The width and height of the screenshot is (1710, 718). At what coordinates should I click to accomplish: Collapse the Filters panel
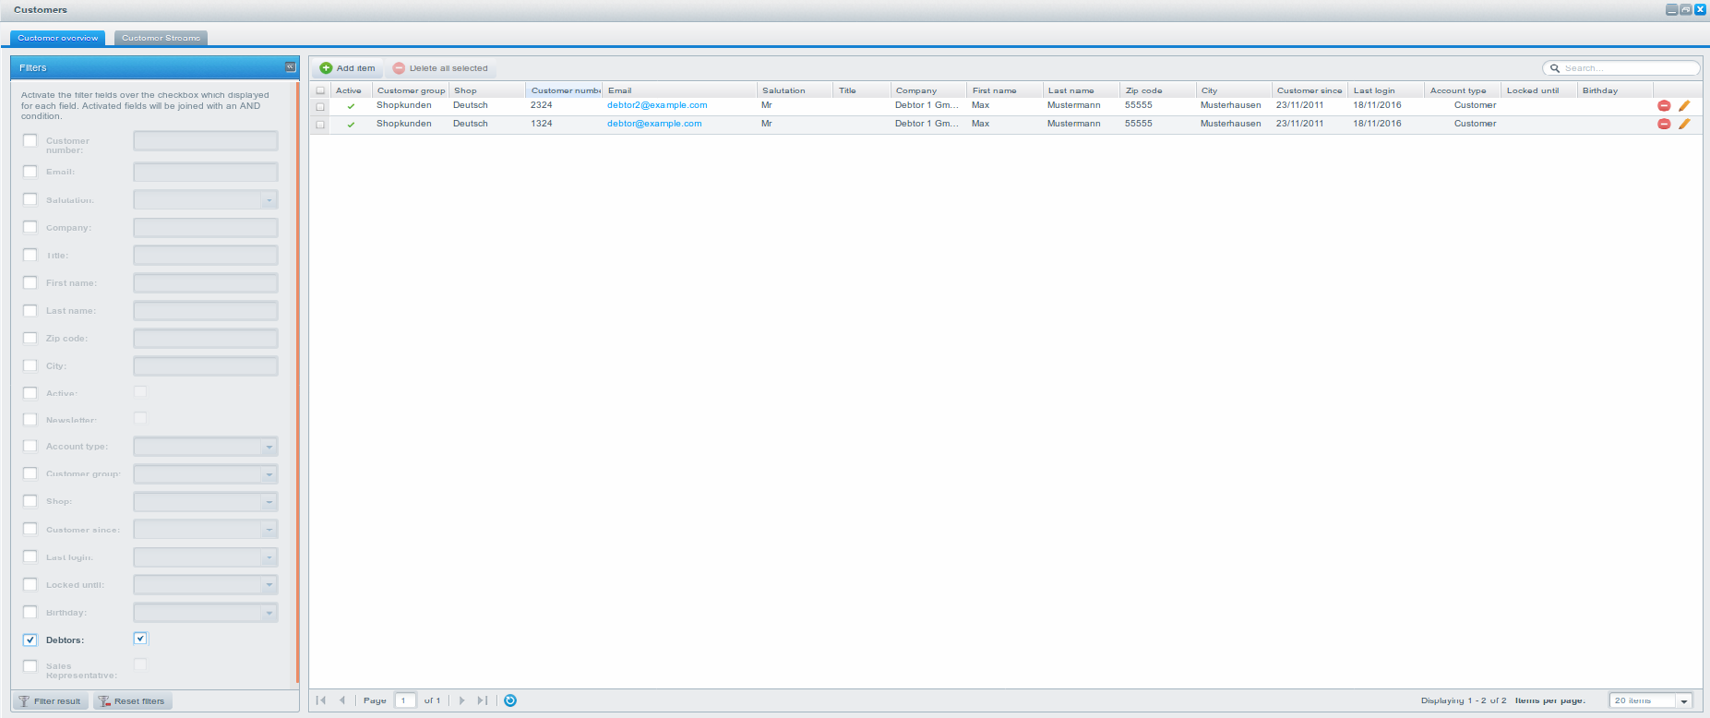290,67
